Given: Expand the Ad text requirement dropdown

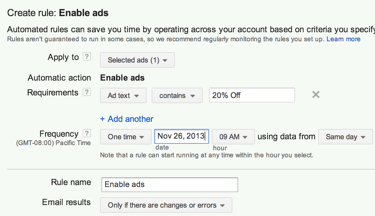Looking at the screenshot, I should click(x=123, y=95).
